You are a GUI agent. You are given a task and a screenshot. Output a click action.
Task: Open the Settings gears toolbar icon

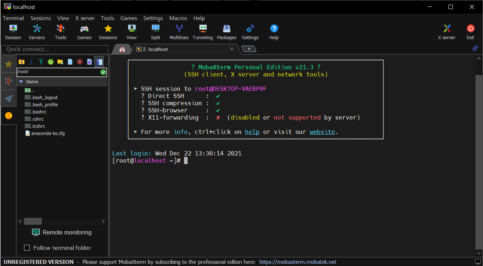250,32
